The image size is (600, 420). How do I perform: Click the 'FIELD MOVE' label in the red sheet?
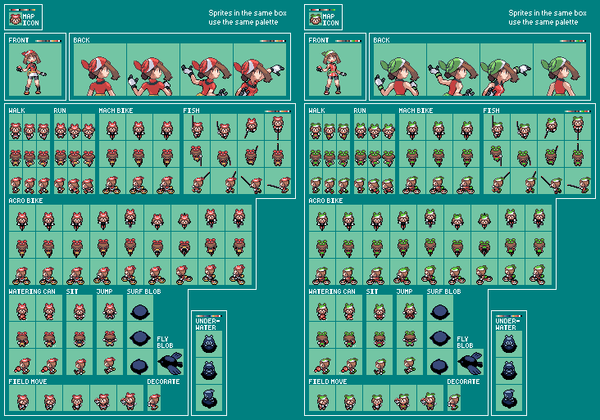coord(28,382)
